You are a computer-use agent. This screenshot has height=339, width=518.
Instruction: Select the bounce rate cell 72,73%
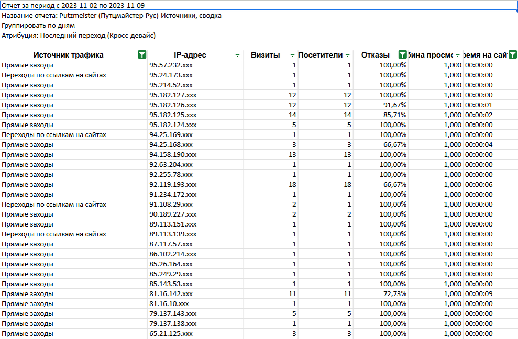click(381, 294)
